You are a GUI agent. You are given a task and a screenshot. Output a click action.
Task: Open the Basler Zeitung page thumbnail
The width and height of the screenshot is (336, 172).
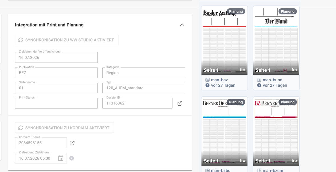coord(224,41)
